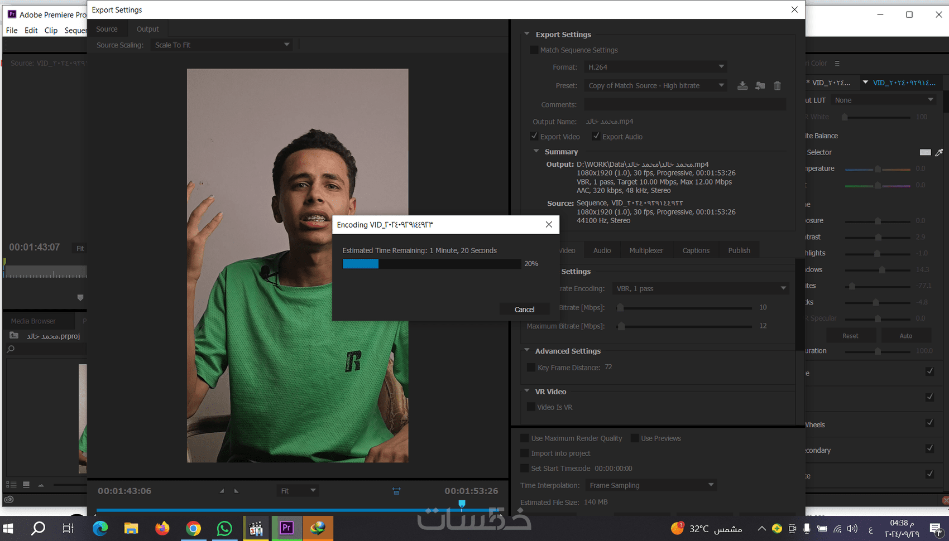Open the Lumetri Color panel menu icon

tap(837, 64)
